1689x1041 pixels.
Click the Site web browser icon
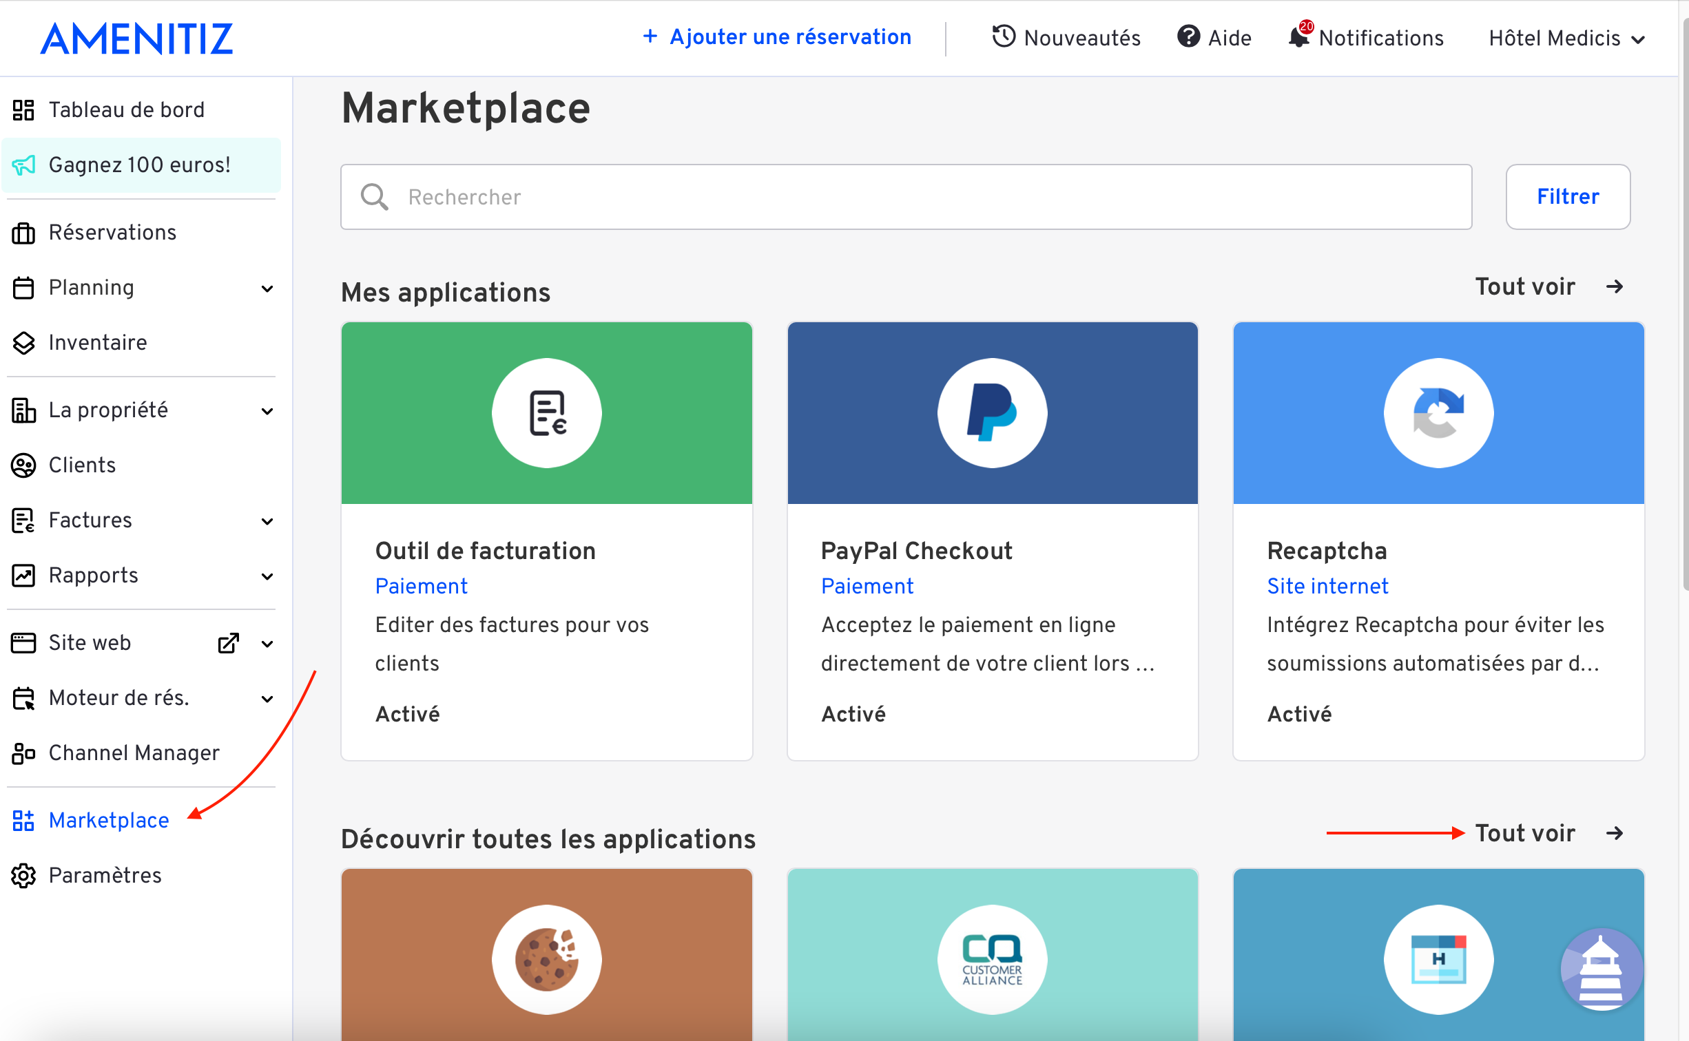pos(23,643)
